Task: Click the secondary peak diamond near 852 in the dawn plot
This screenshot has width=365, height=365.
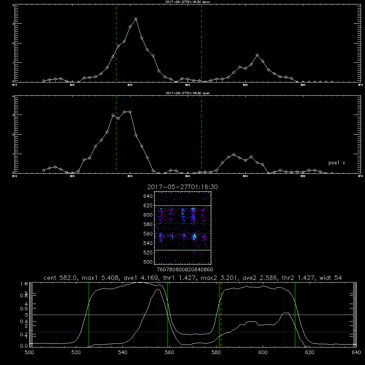Action: (x=257, y=55)
